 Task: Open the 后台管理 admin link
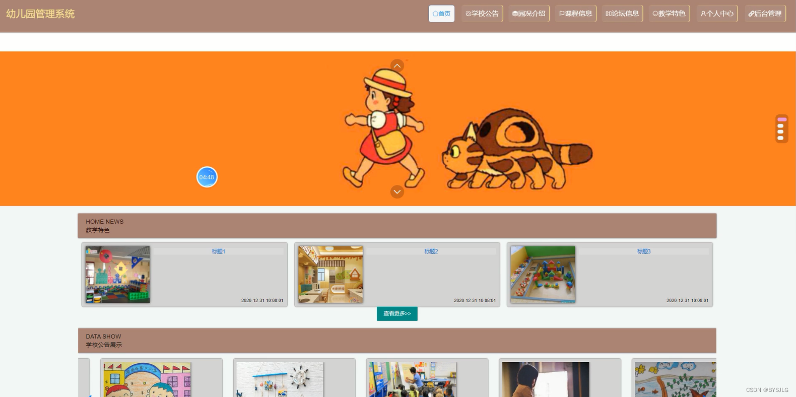coord(765,14)
